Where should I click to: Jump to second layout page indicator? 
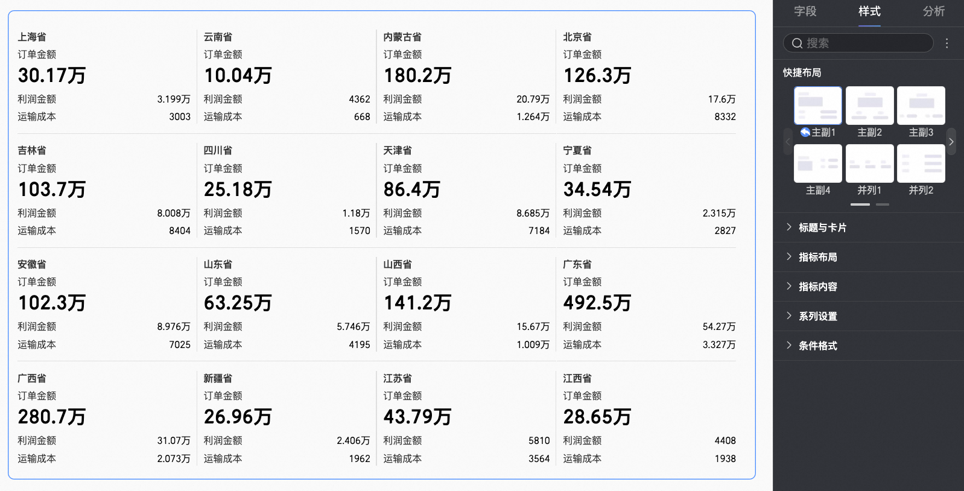(x=883, y=204)
